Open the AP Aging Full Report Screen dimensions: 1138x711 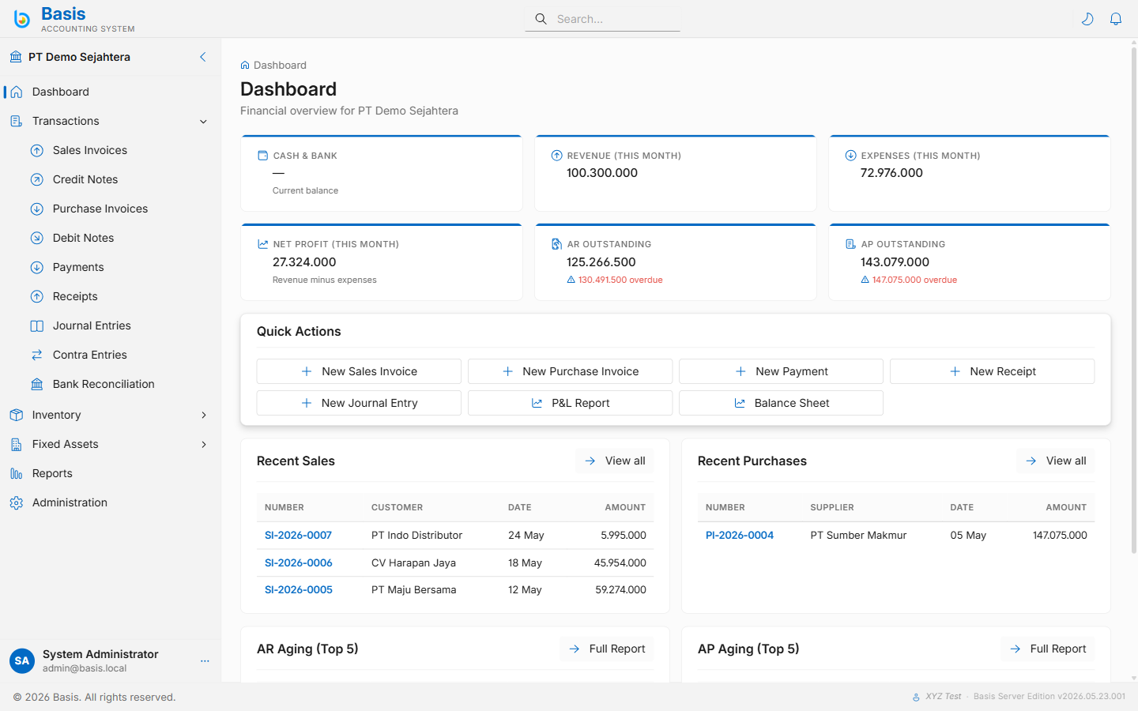(1048, 649)
